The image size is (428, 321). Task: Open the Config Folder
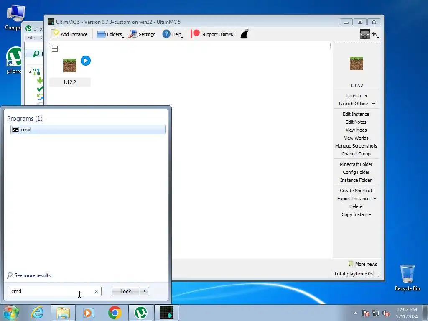click(356, 172)
